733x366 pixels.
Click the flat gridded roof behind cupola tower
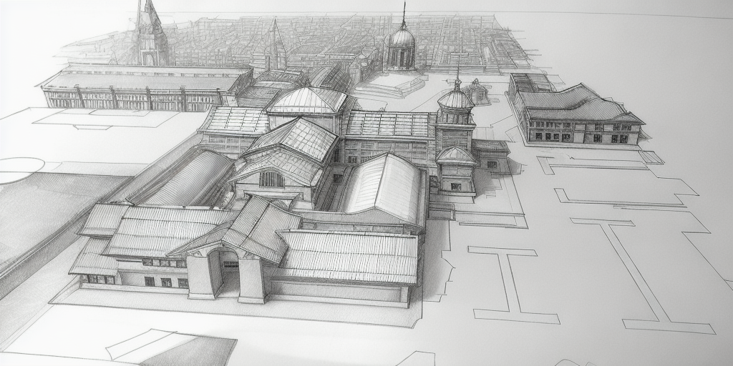point(390,124)
